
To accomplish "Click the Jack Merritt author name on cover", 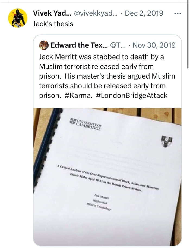I will [100, 195].
